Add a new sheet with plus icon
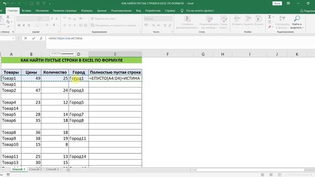The image size is (315, 177). [x=68, y=170]
